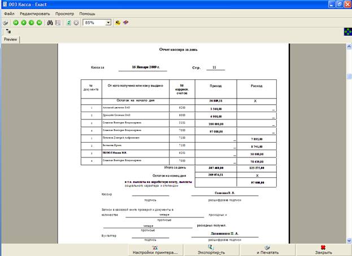Open the Помощь menu
The width and height of the screenshot is (352, 256).
tap(87, 14)
